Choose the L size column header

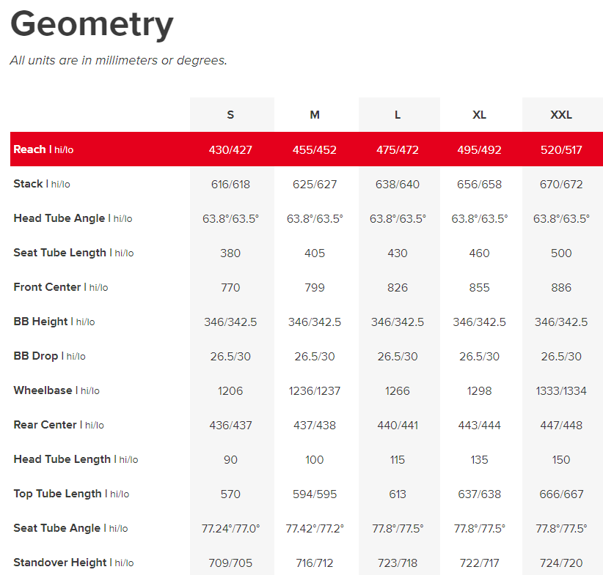click(398, 115)
